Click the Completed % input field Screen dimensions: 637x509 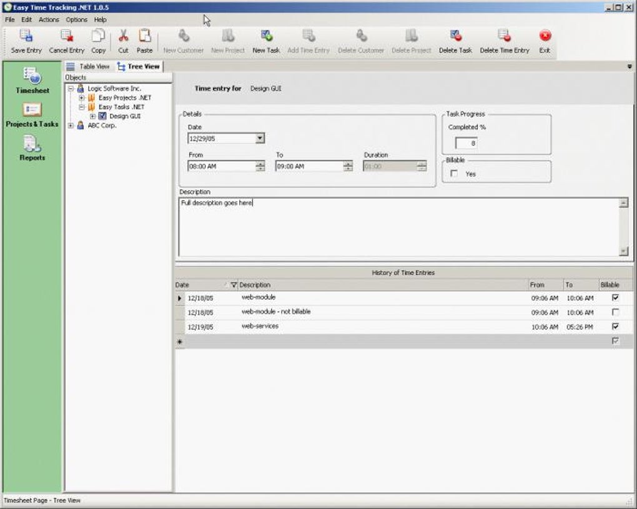pos(467,143)
